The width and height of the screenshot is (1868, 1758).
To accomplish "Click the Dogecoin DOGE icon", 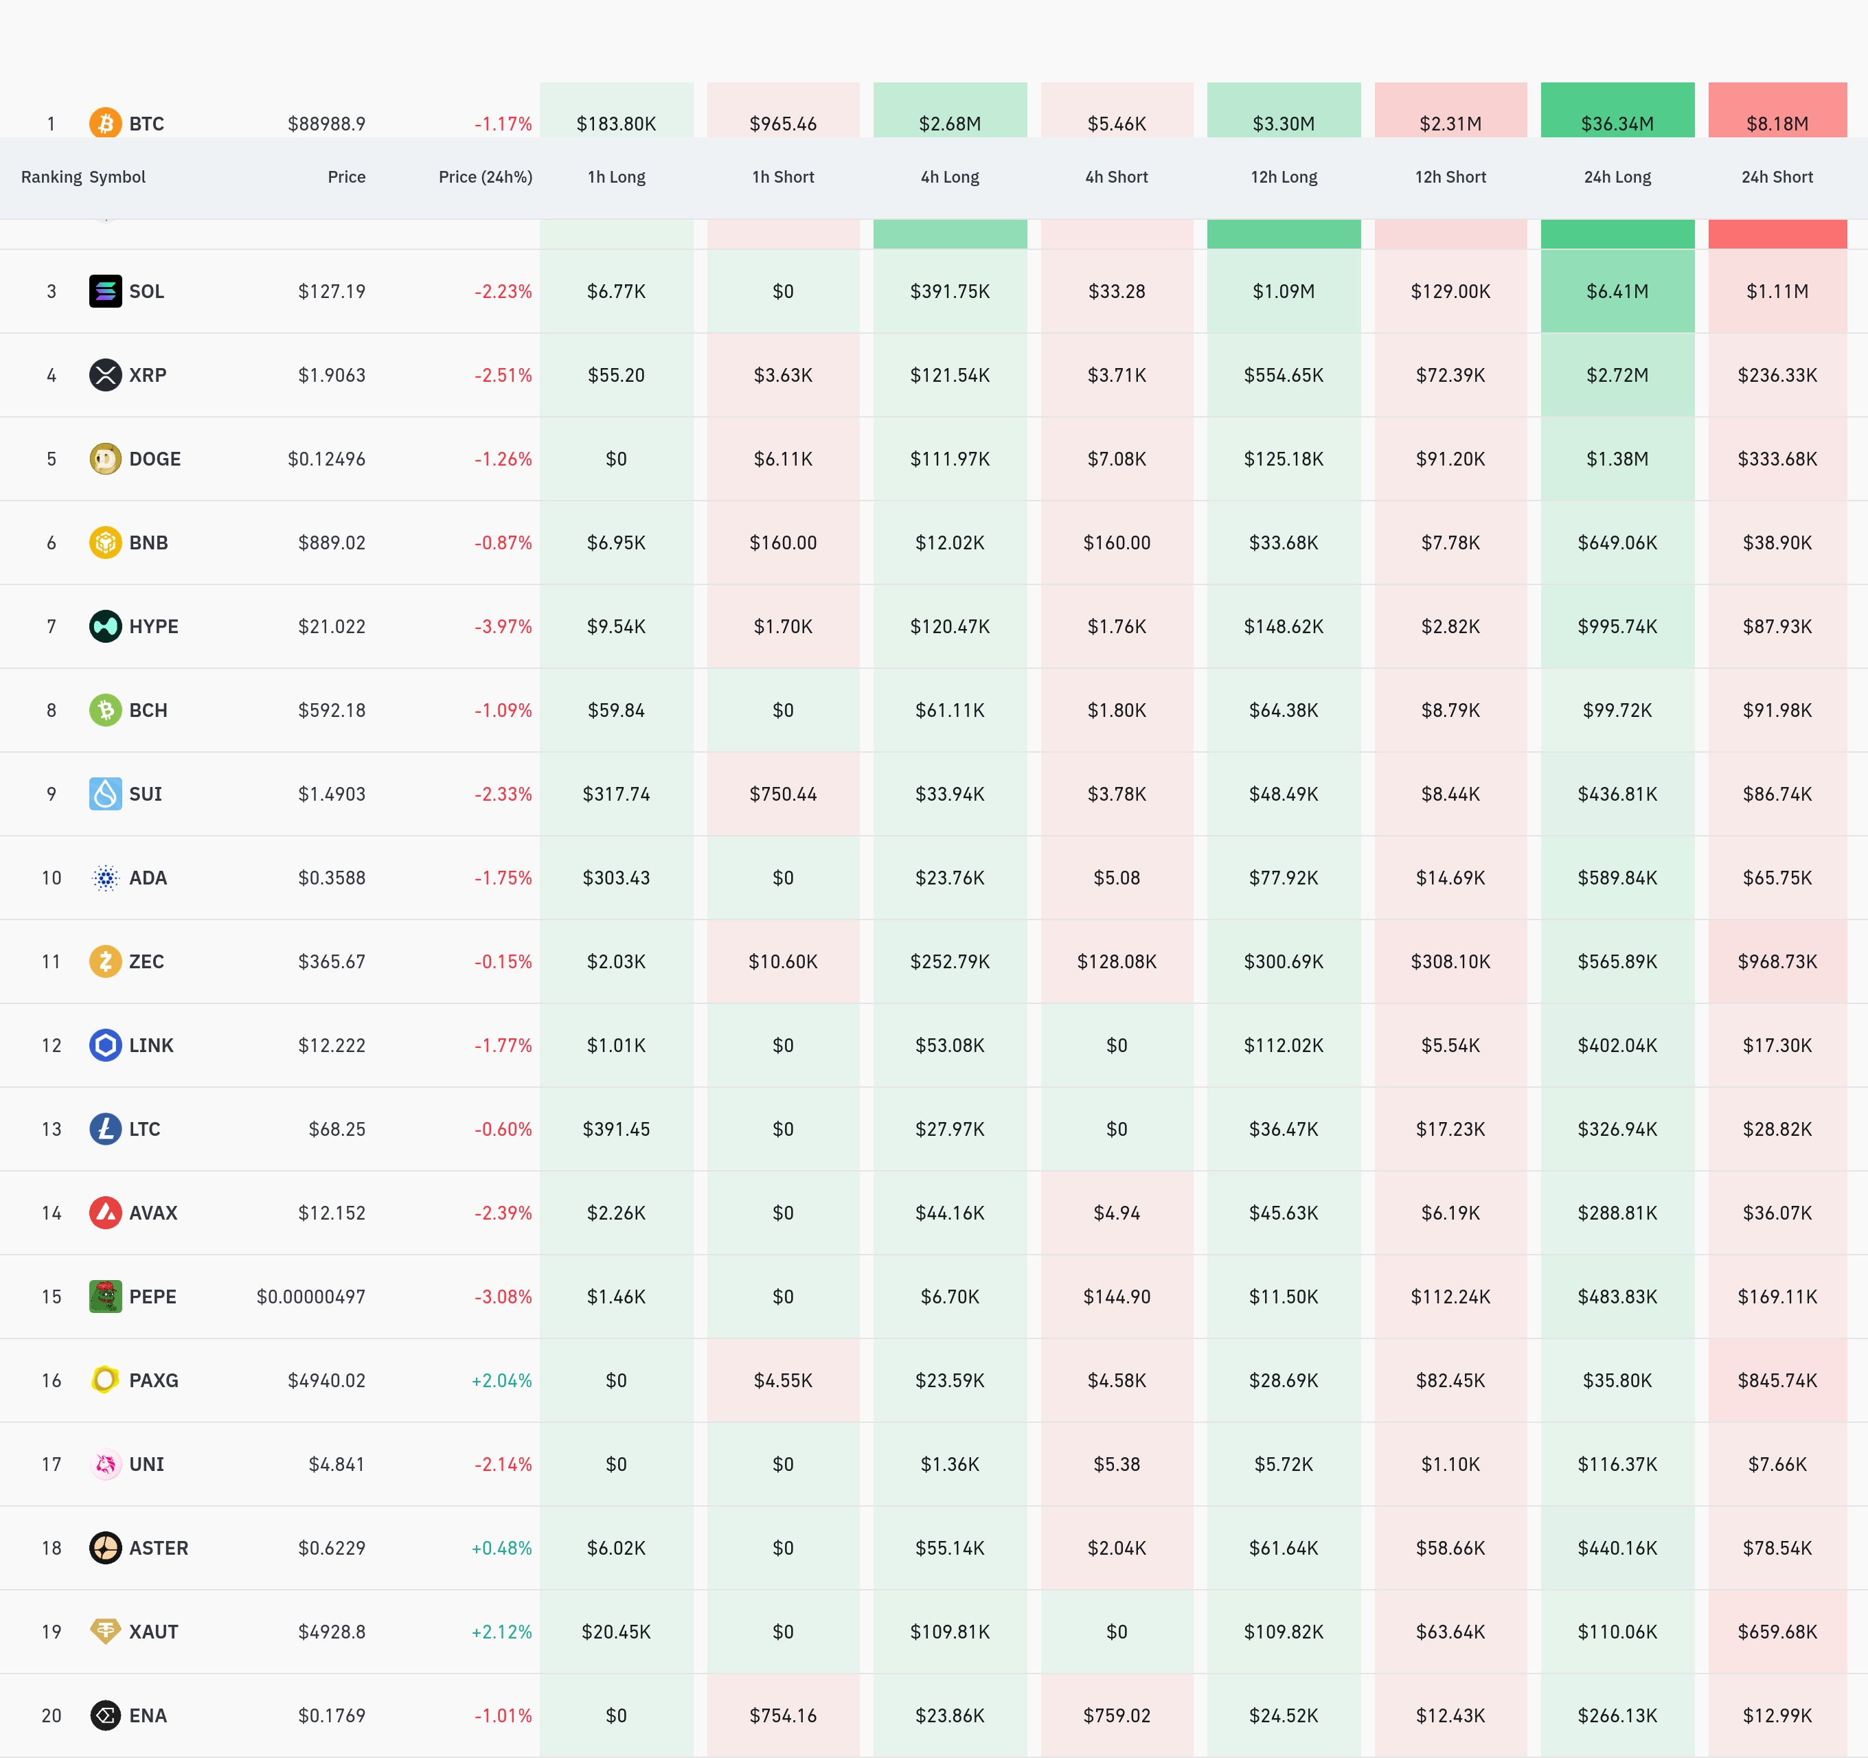I will [x=105, y=459].
